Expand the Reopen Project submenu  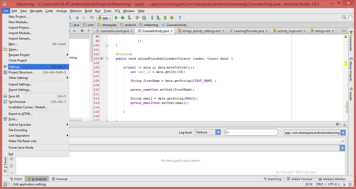click(19, 55)
